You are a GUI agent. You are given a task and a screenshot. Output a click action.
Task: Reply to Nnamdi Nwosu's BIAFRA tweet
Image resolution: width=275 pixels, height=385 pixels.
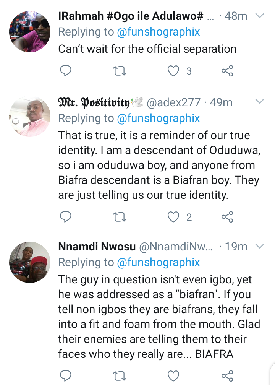coord(65,376)
